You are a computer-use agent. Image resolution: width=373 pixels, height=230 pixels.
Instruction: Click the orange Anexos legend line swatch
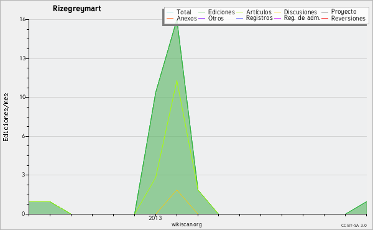[x=170, y=18]
